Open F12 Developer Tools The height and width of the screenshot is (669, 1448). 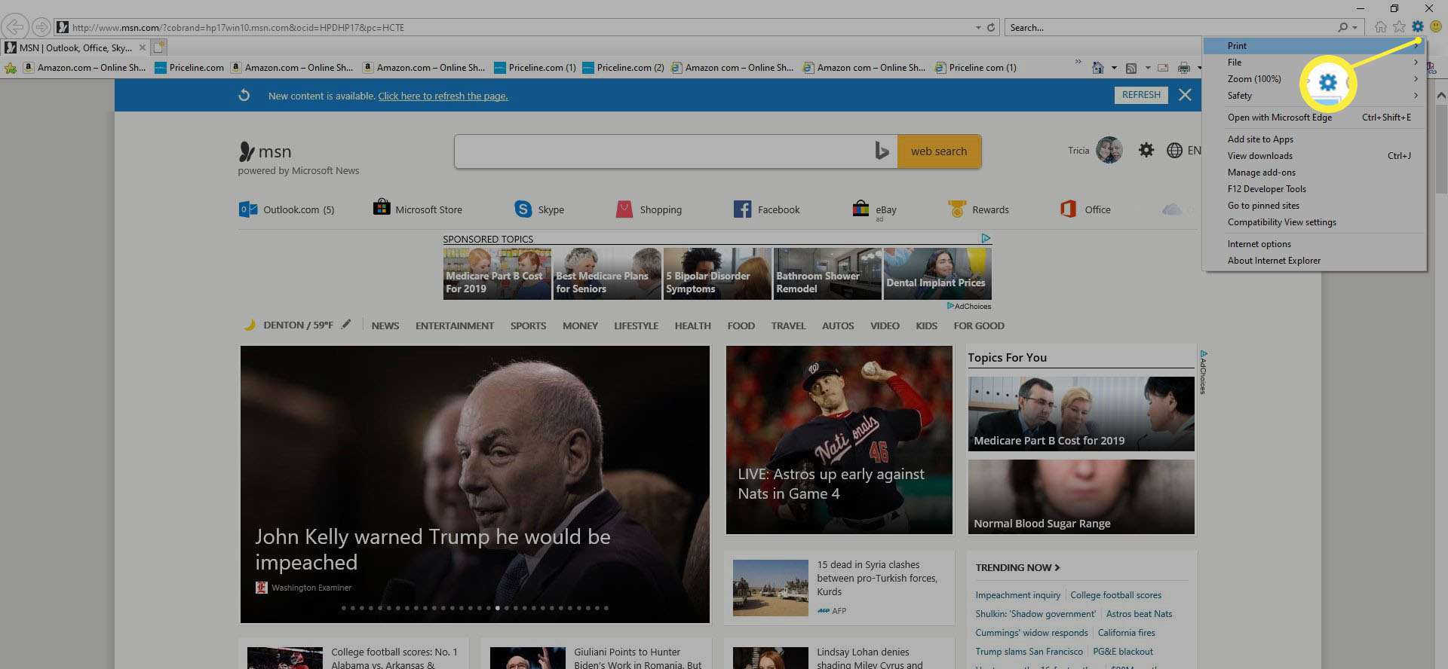coord(1315,188)
